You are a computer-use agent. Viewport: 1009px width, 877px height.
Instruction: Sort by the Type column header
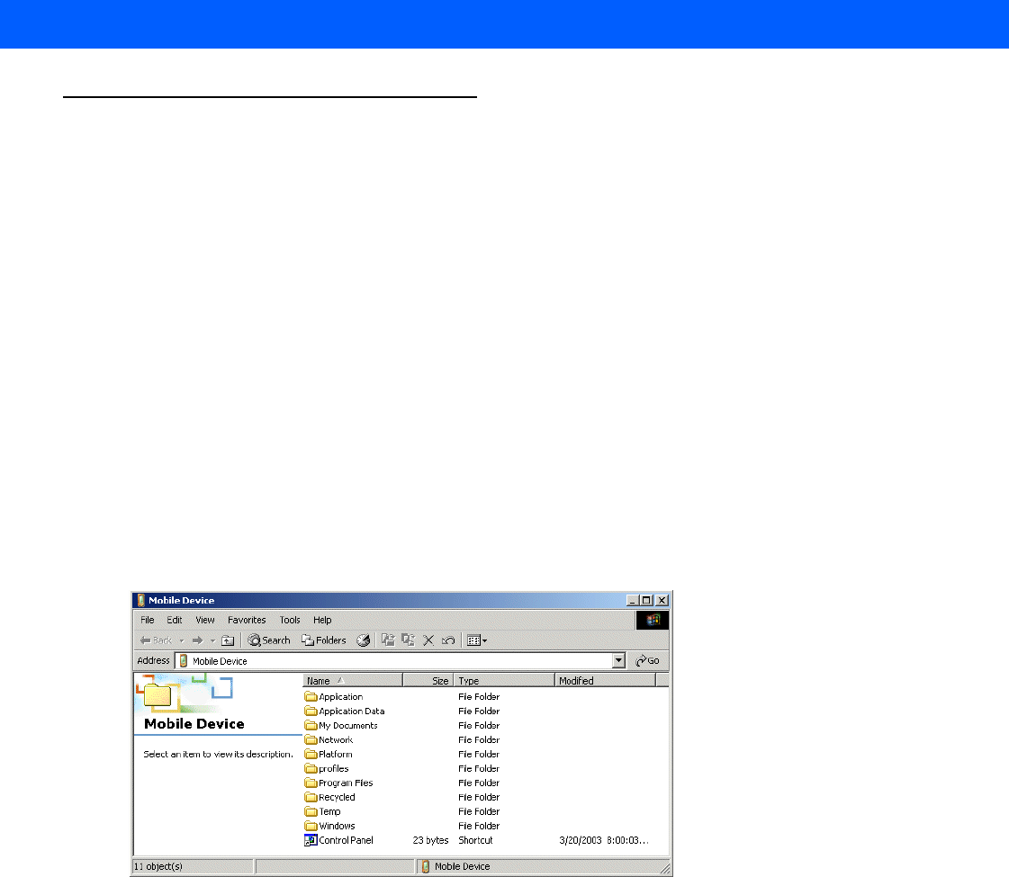(x=504, y=681)
